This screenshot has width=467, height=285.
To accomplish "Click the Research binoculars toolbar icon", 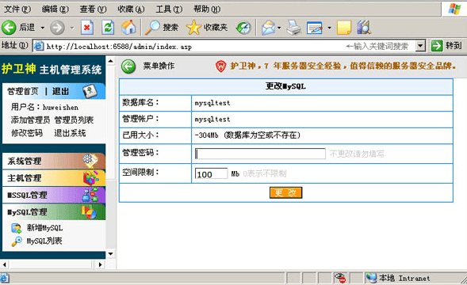I will pyautogui.click(x=364, y=28).
